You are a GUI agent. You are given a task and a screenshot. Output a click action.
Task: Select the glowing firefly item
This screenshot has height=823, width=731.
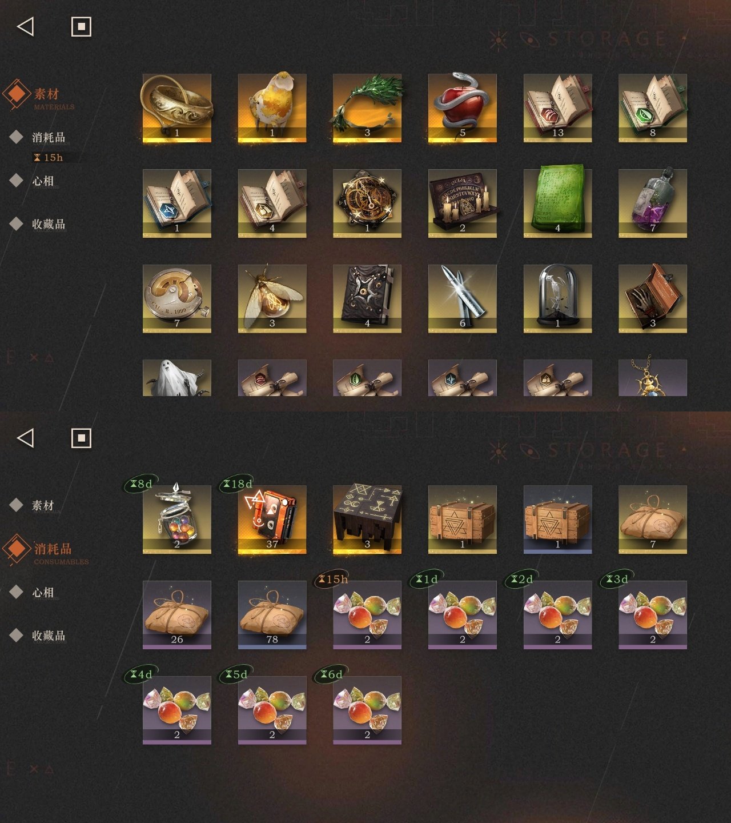coord(272,298)
